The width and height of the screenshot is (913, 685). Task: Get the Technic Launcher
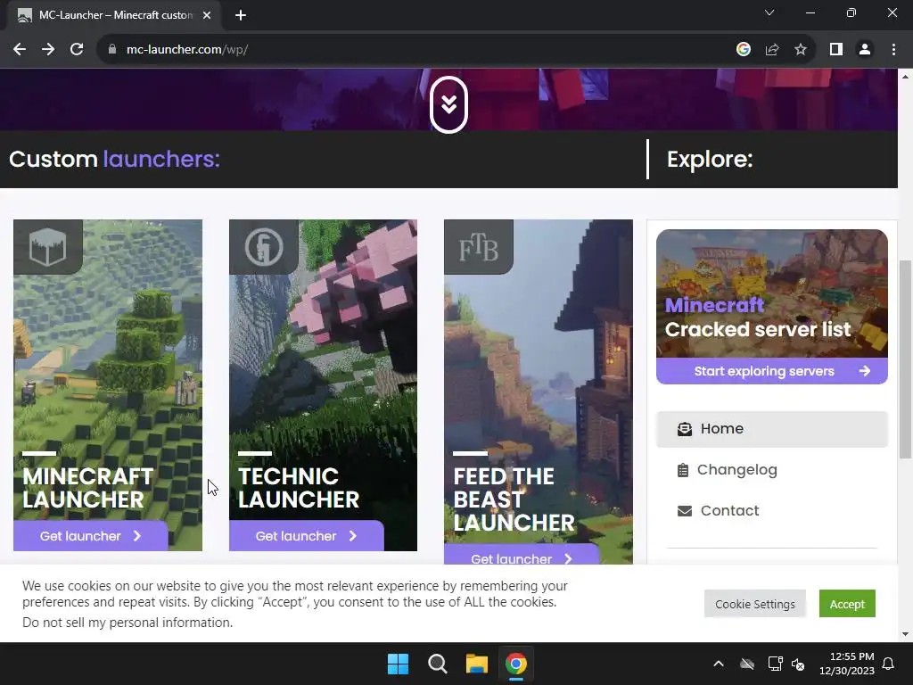[307, 536]
